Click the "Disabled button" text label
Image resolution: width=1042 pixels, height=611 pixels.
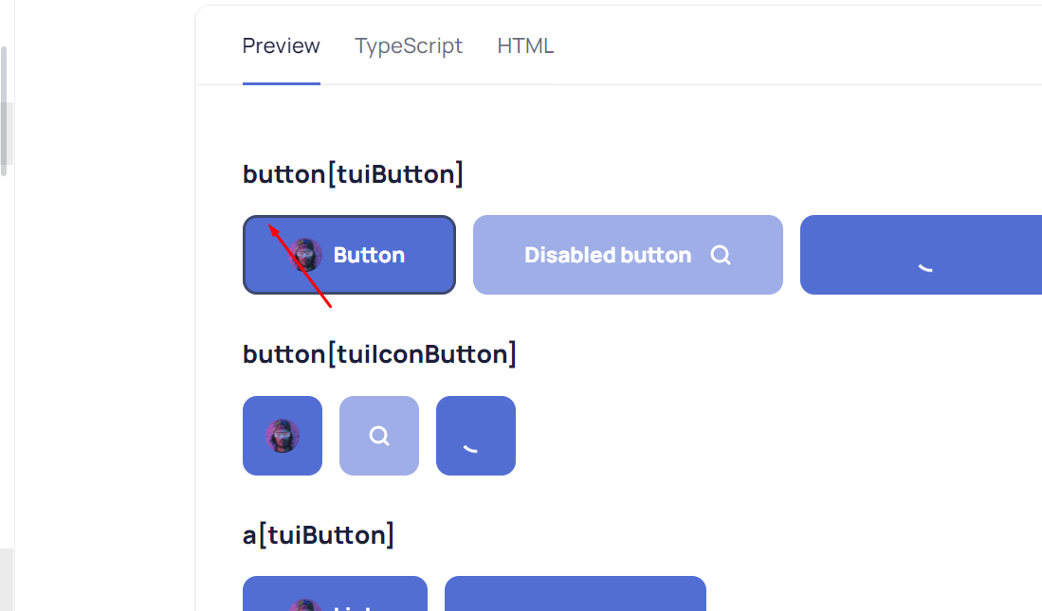click(x=608, y=255)
